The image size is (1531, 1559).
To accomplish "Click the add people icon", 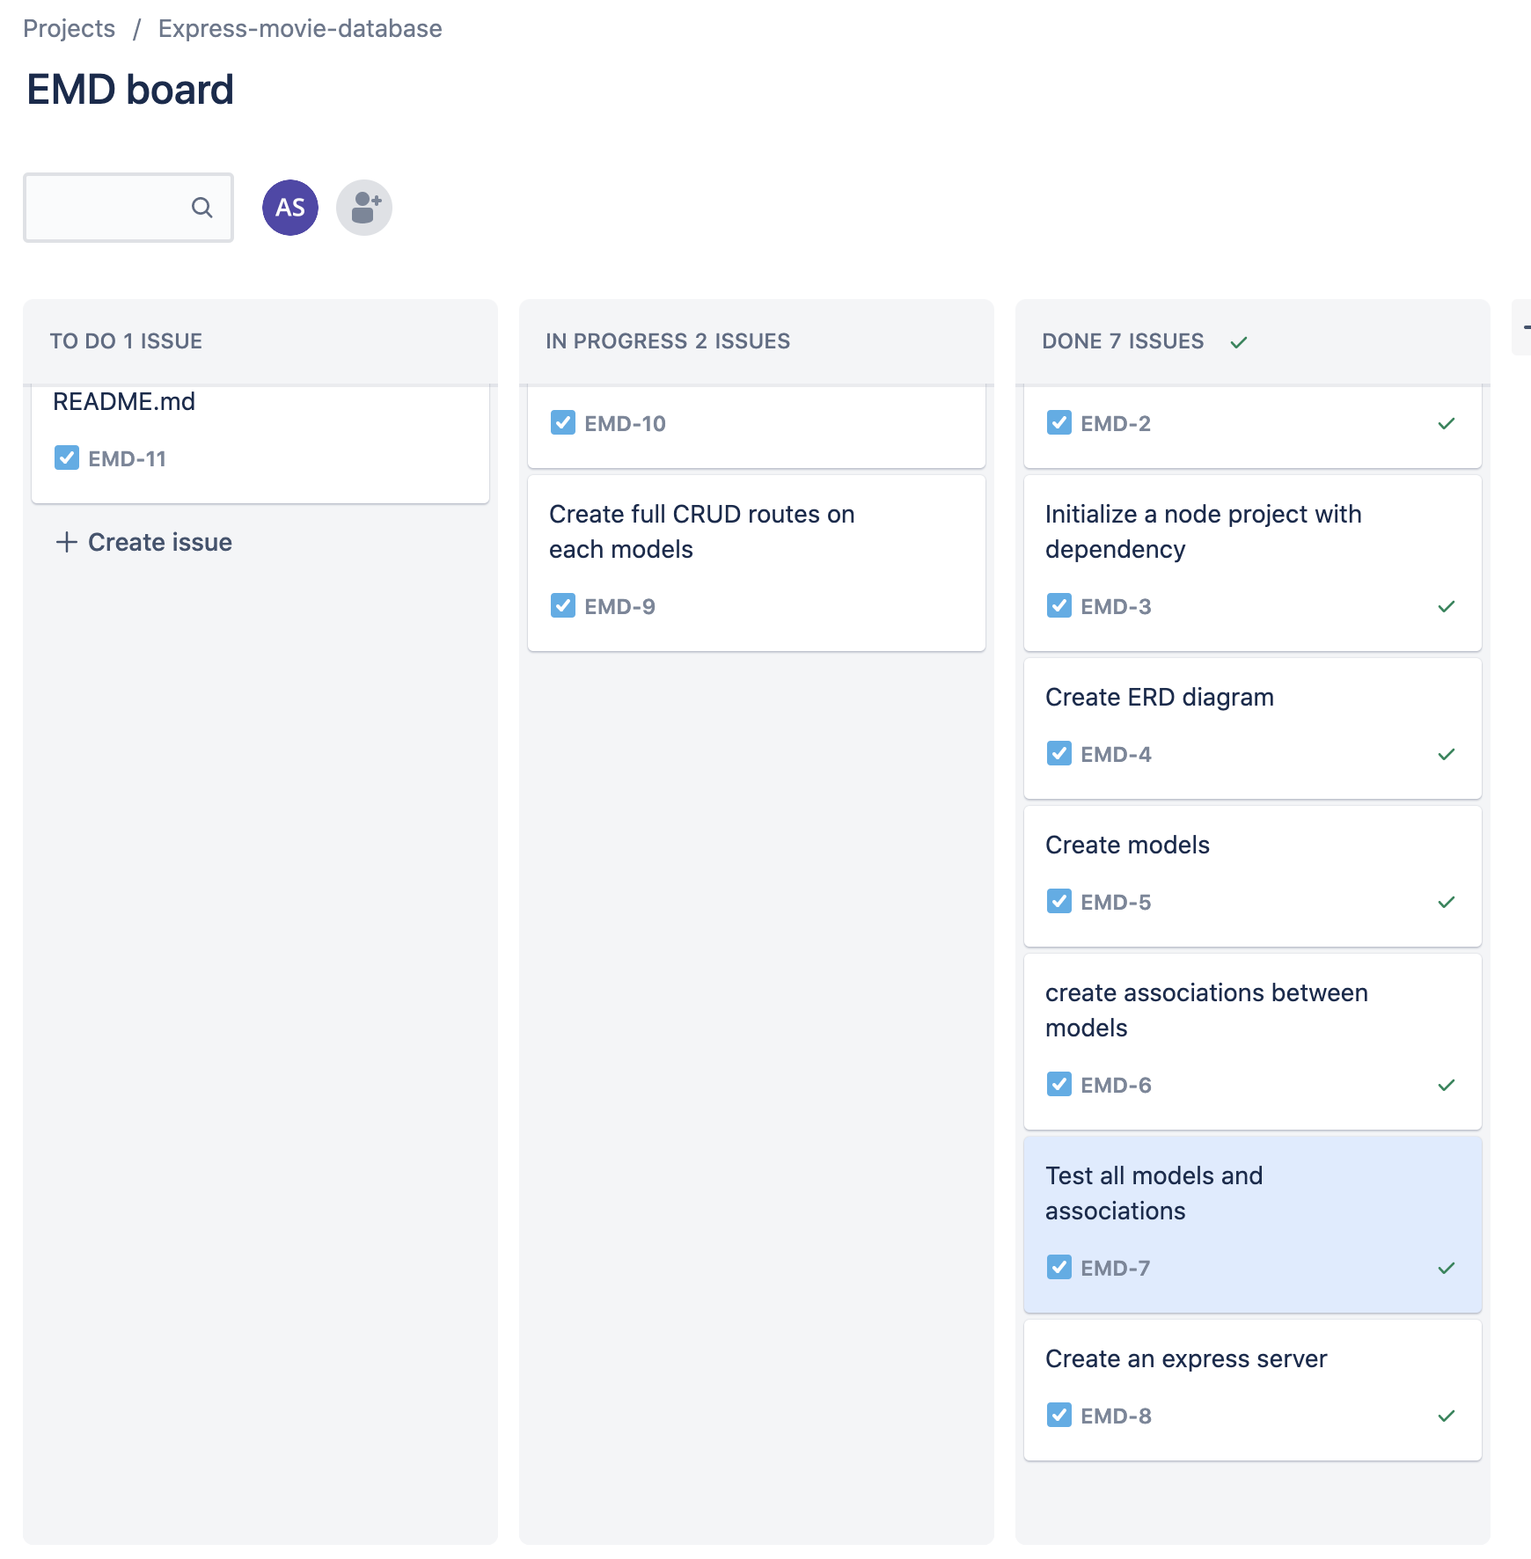I will click(364, 207).
